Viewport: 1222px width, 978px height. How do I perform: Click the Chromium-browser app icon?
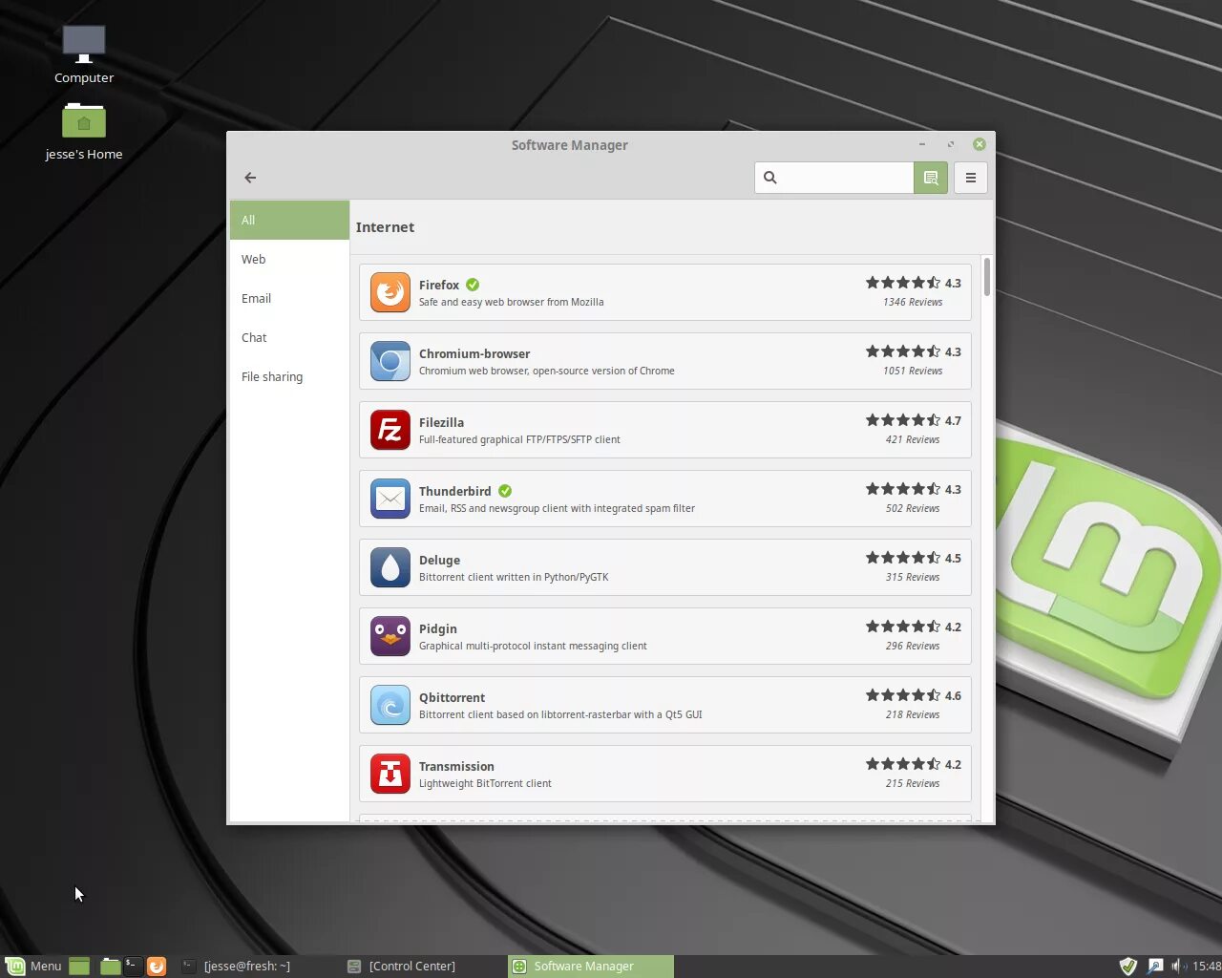click(390, 361)
